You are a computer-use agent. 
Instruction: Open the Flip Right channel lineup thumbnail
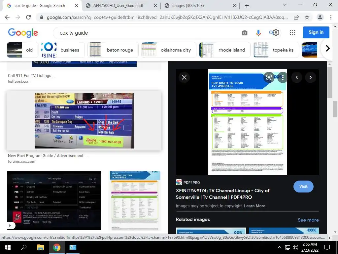[x=135, y=201]
